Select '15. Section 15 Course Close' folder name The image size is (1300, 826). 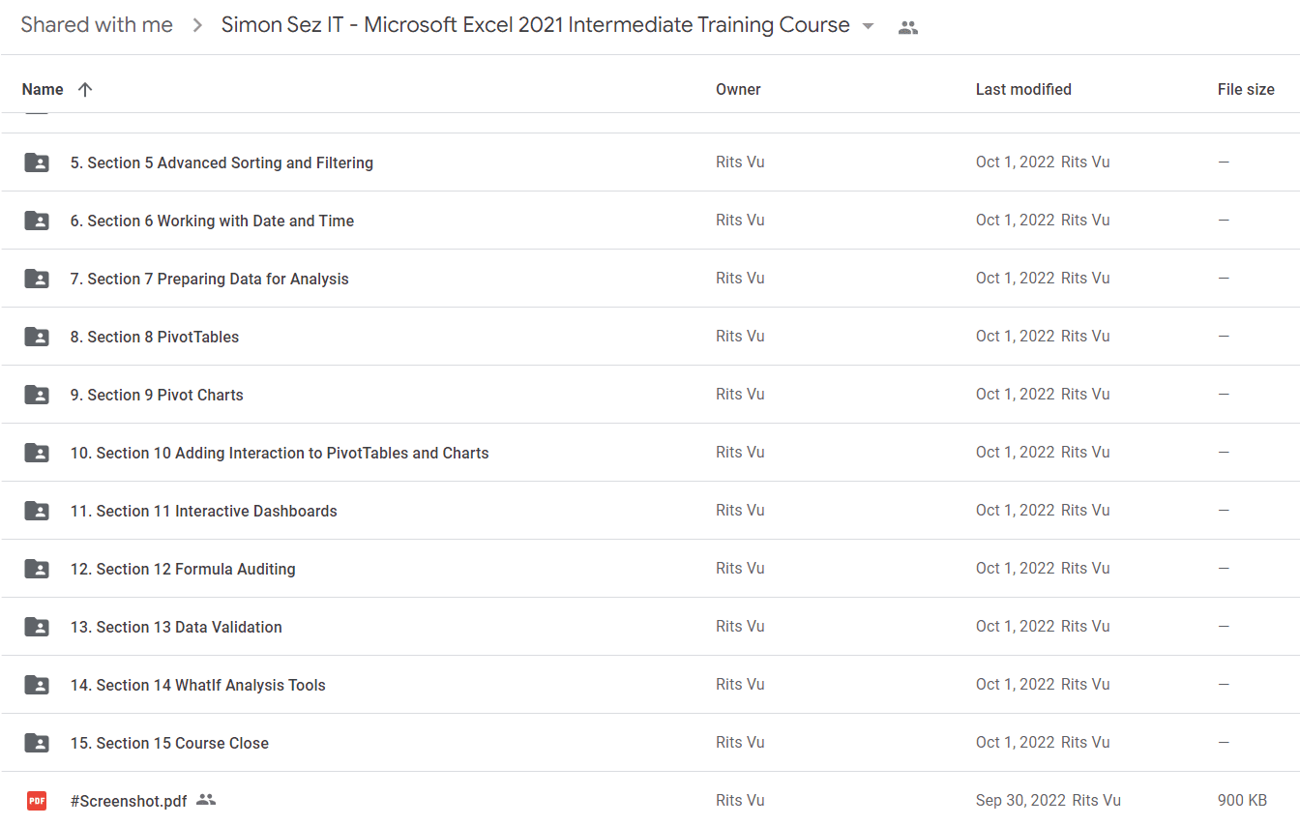coord(169,743)
